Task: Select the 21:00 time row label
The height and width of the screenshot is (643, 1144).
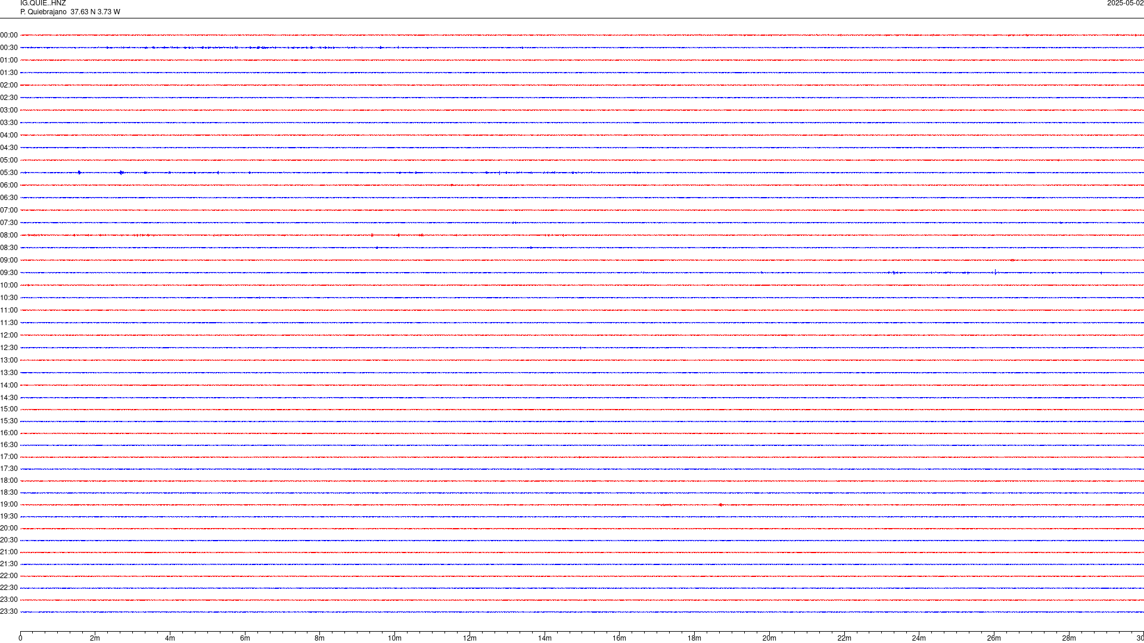Action: (x=9, y=552)
